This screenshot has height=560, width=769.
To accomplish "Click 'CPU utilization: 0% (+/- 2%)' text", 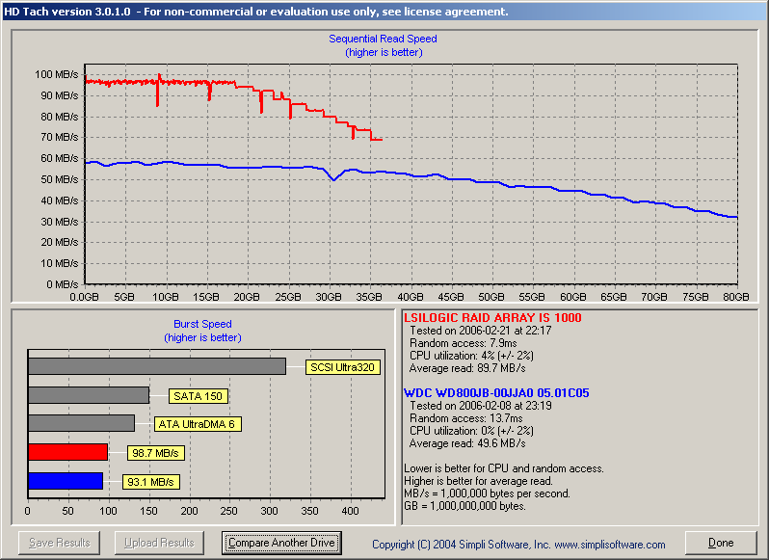I will coord(471,431).
